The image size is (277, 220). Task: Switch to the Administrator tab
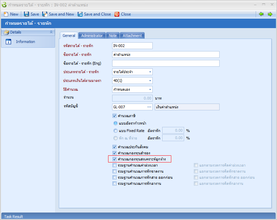pyautogui.click(x=92, y=36)
